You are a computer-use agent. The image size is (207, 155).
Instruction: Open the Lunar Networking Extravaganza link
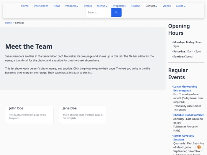click(x=185, y=88)
